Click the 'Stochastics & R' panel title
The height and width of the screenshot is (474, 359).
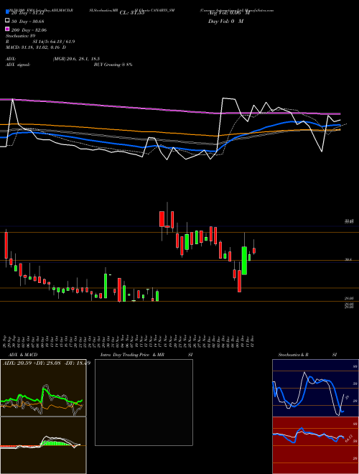point(293,355)
